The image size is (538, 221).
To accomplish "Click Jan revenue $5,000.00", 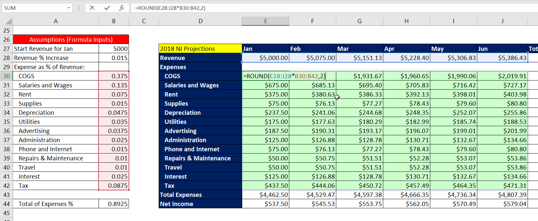I will 265,58.
